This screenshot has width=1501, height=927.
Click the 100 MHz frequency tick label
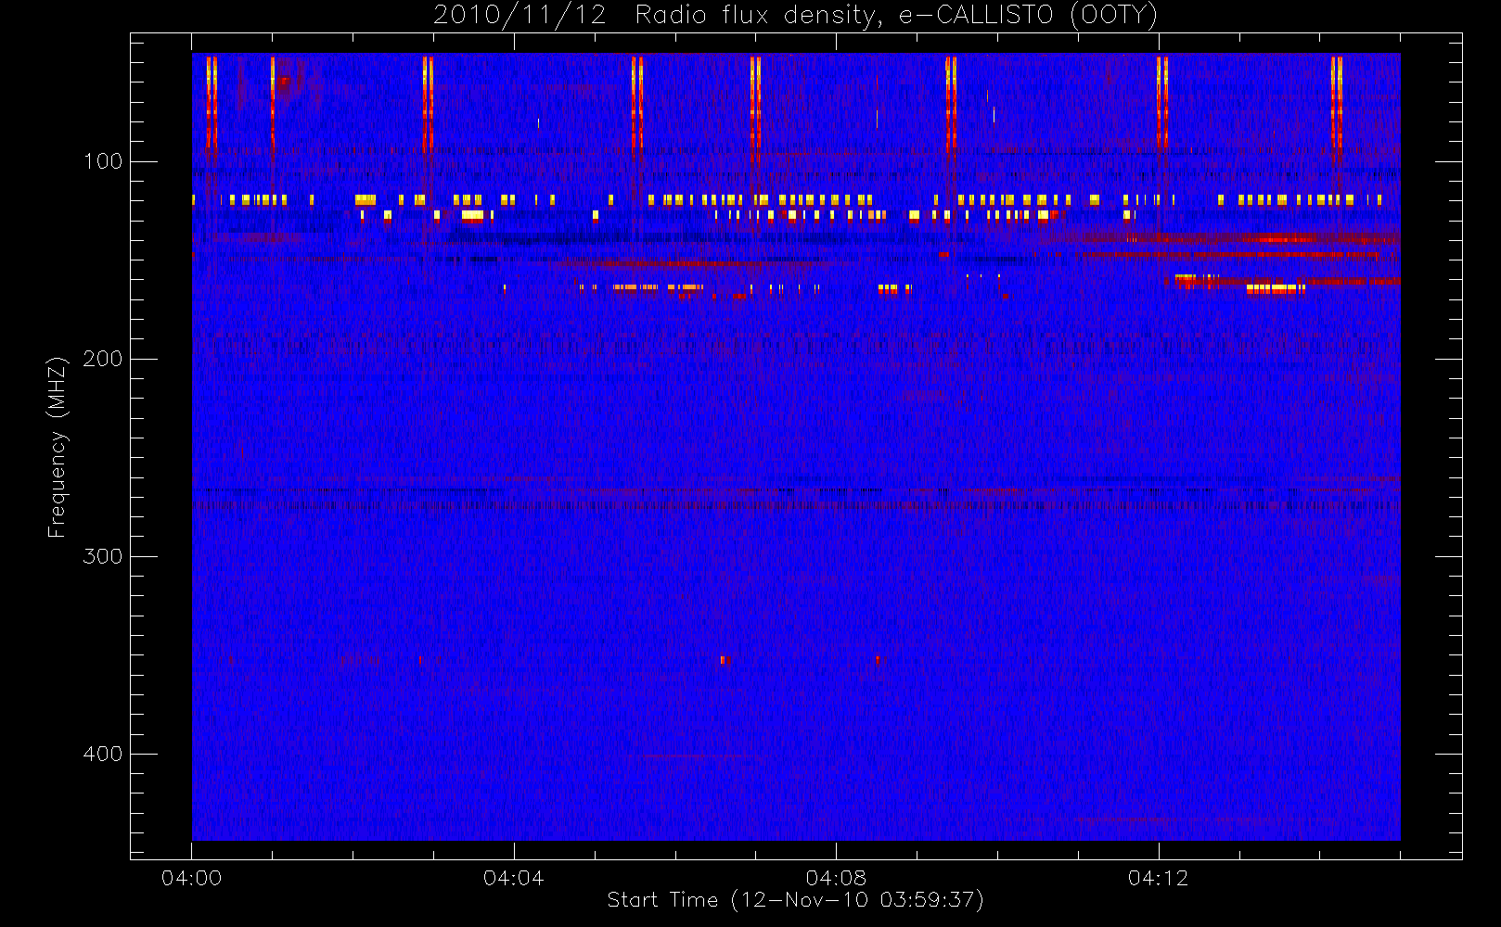[x=103, y=161]
